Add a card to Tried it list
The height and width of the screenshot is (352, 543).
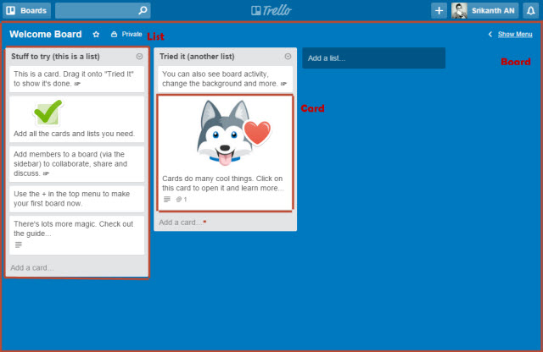(x=181, y=223)
